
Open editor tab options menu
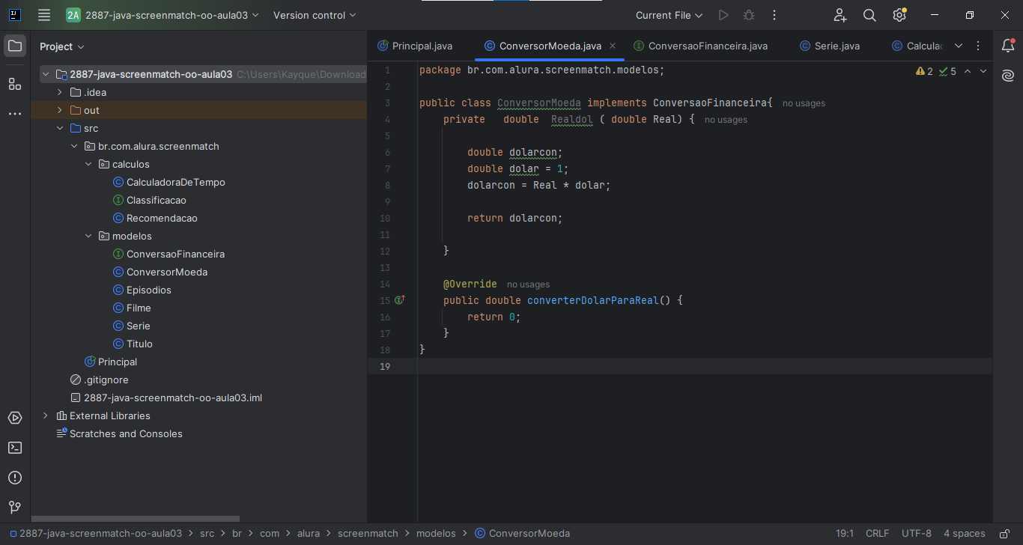[978, 46]
